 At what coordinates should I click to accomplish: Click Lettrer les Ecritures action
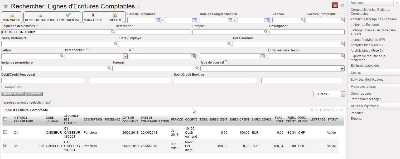pyautogui.click(x=364, y=25)
